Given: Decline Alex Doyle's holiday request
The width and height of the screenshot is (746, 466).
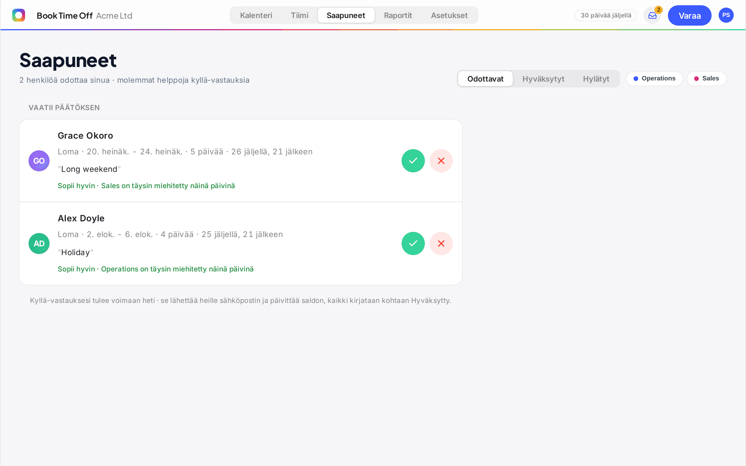Looking at the screenshot, I should (441, 243).
